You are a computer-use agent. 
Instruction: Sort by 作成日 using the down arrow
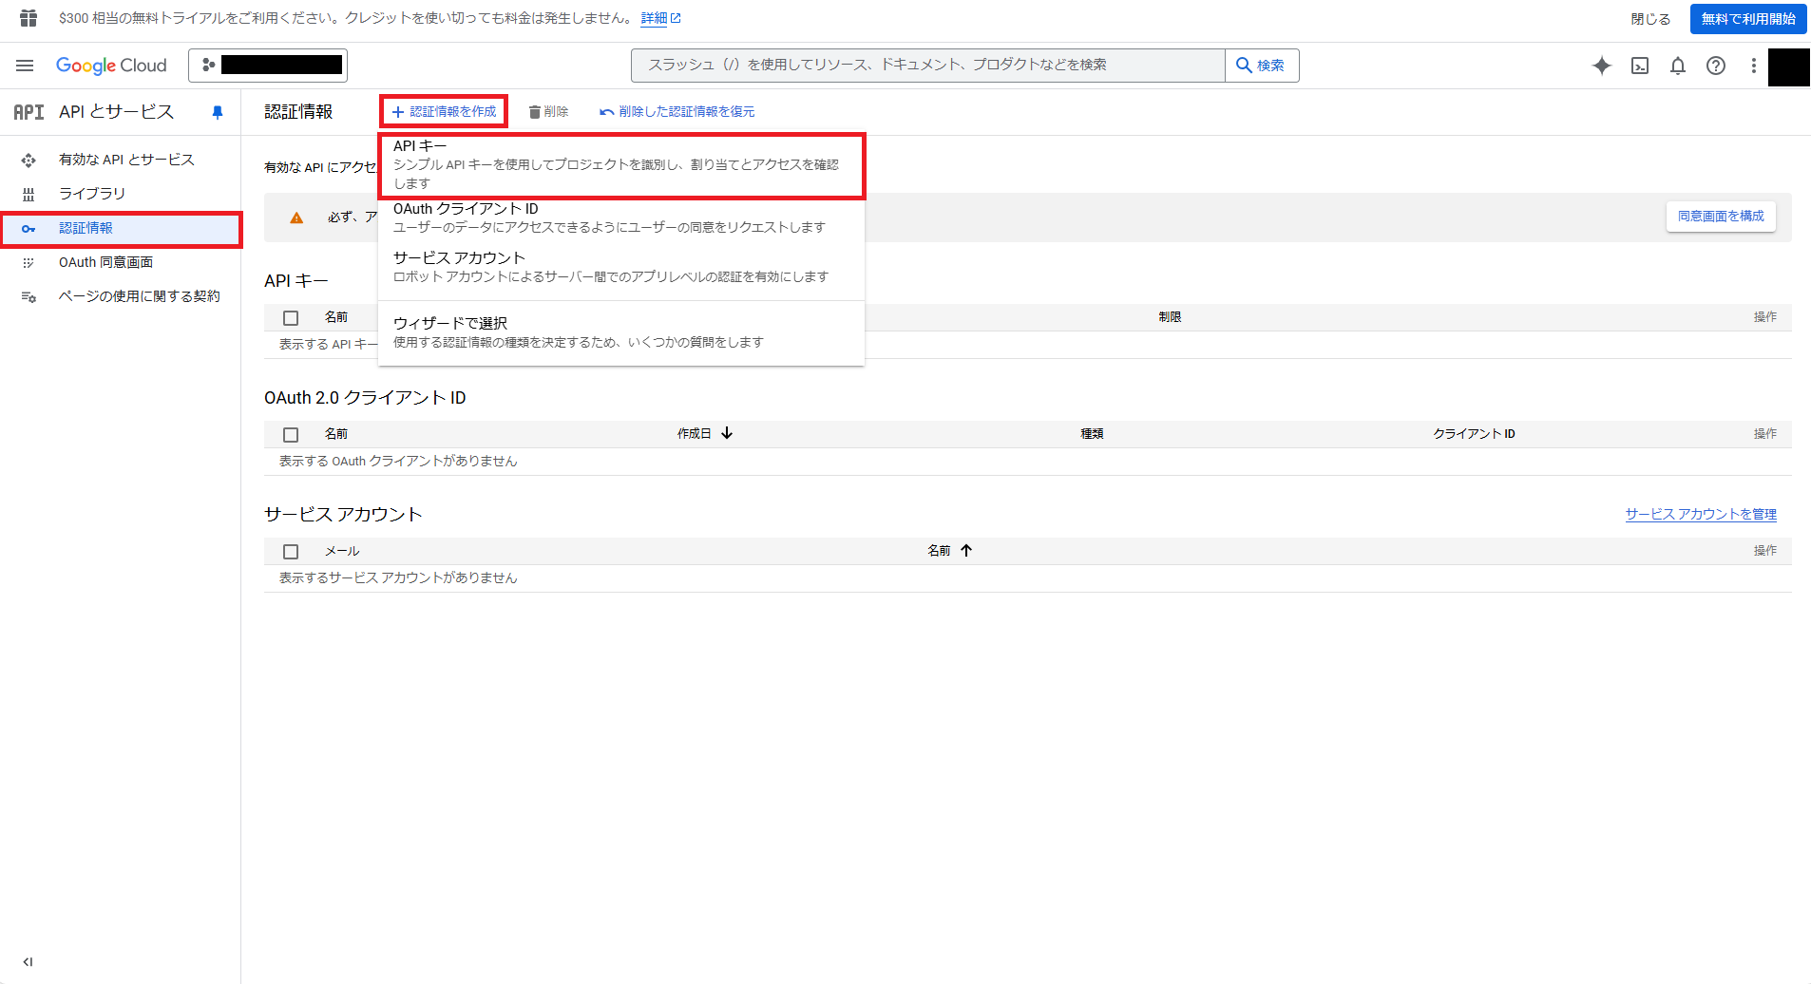pos(727,433)
